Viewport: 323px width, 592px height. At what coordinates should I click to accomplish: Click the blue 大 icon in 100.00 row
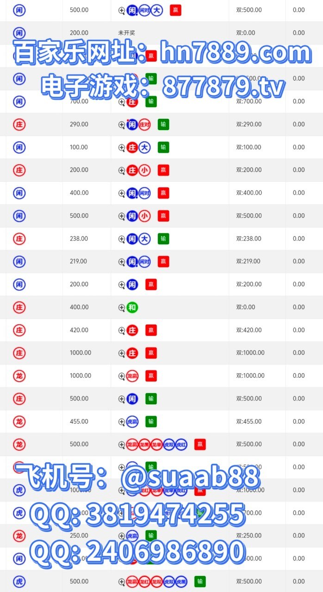pos(145,148)
